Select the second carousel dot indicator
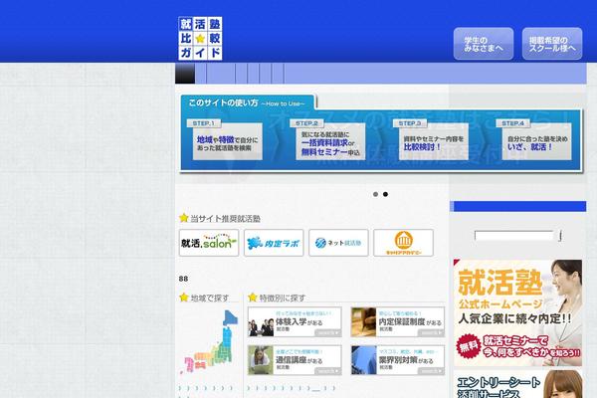This screenshot has width=597, height=398. coord(385,194)
